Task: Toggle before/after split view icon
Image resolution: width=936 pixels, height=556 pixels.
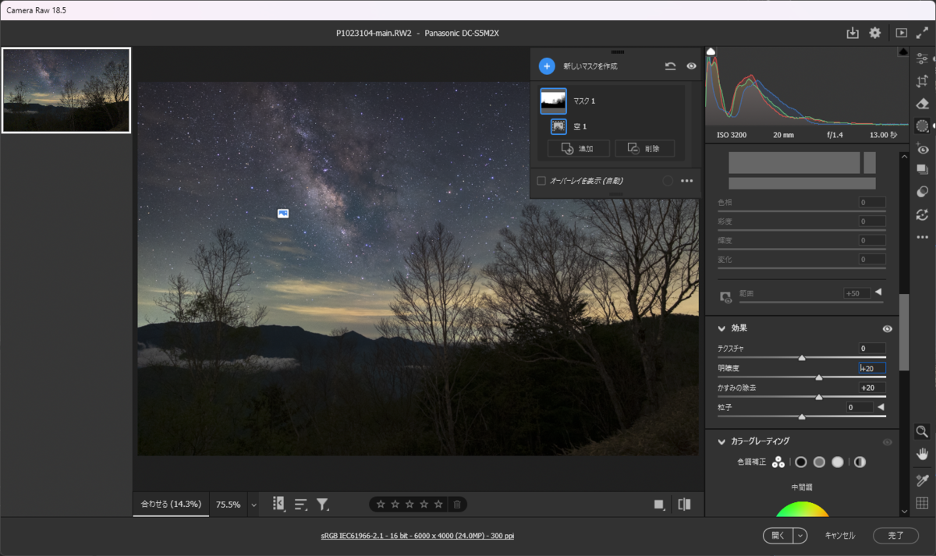Action: [684, 505]
